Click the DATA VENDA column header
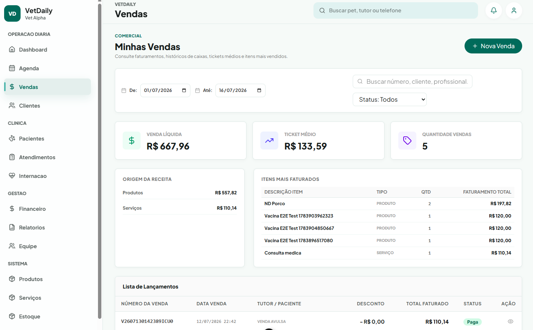Screen dimensions: 533x330 point(211,304)
